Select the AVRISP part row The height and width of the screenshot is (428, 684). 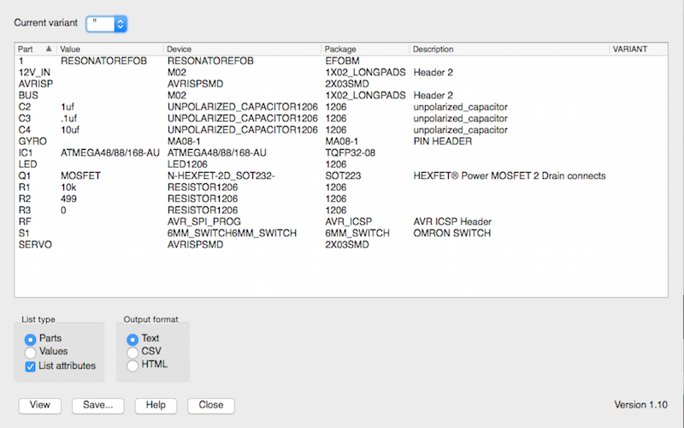coord(341,84)
